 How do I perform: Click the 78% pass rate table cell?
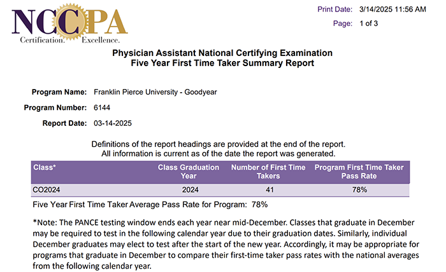pos(359,190)
